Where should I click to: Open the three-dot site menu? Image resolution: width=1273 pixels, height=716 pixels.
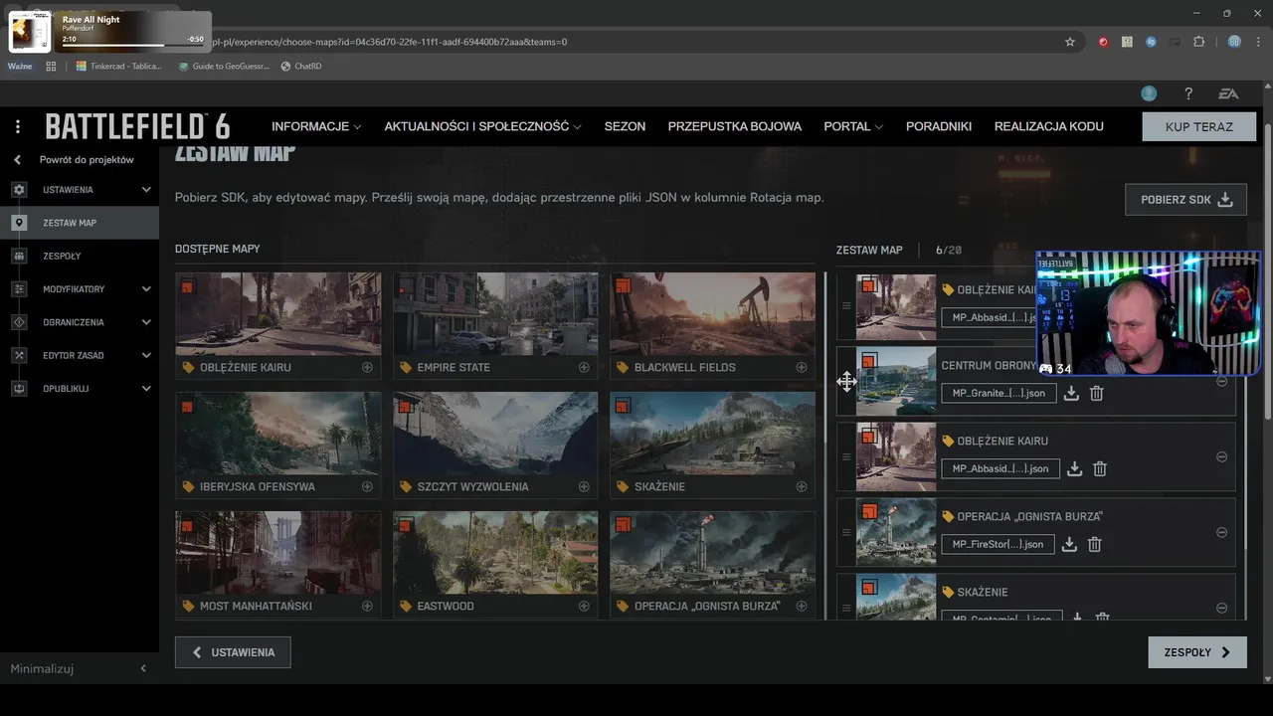(x=18, y=126)
